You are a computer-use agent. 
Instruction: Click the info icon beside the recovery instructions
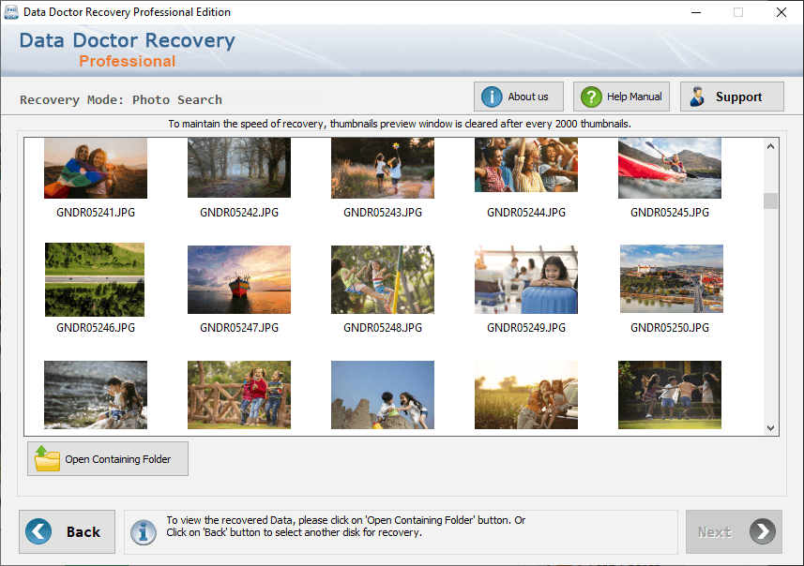tap(143, 532)
